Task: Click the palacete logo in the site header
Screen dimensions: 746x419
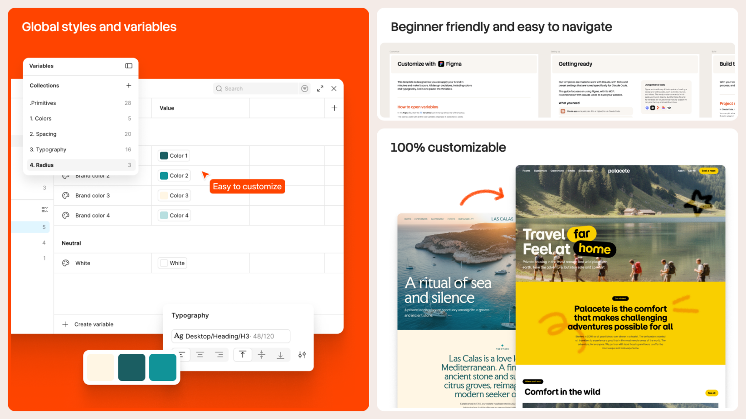Action: point(619,171)
